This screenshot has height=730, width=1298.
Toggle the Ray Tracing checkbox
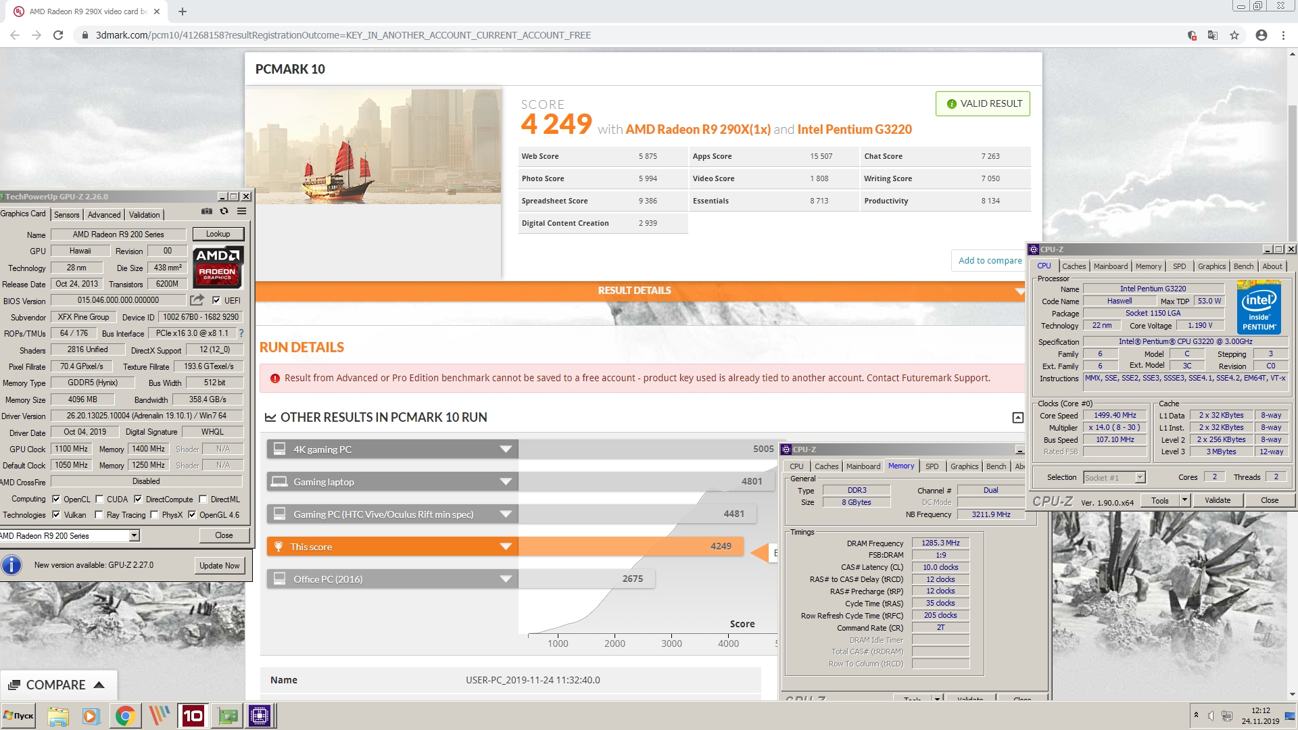[99, 514]
